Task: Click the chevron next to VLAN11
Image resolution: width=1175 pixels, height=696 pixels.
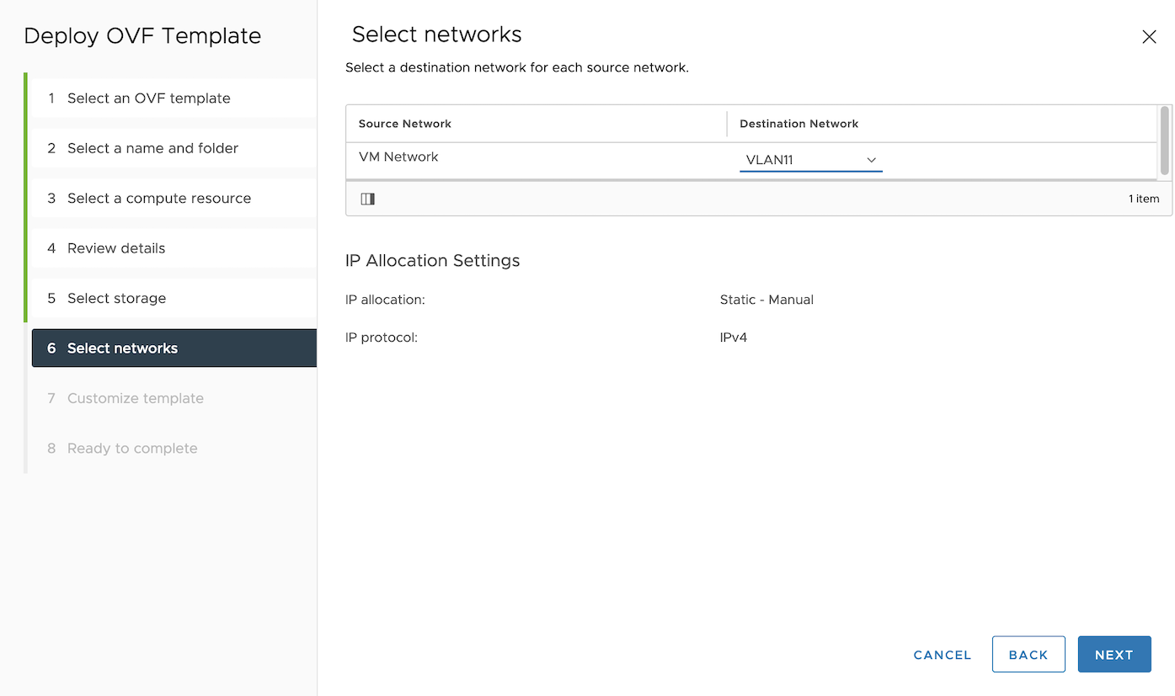Action: 872,159
